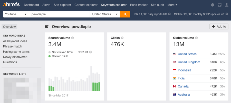Open All keyword ideas
Viewport: 231px width, 103px height.
(15, 41)
